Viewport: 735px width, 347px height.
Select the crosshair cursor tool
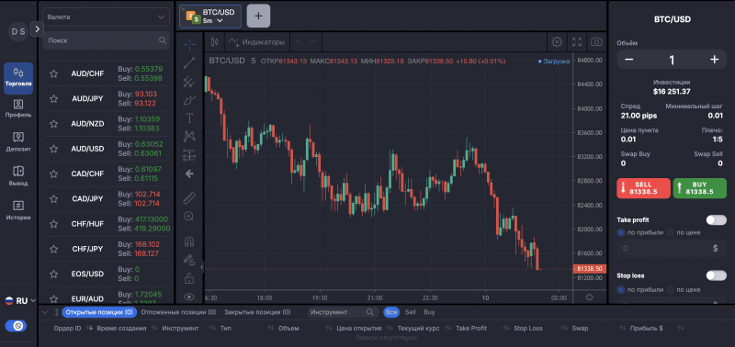click(x=189, y=44)
